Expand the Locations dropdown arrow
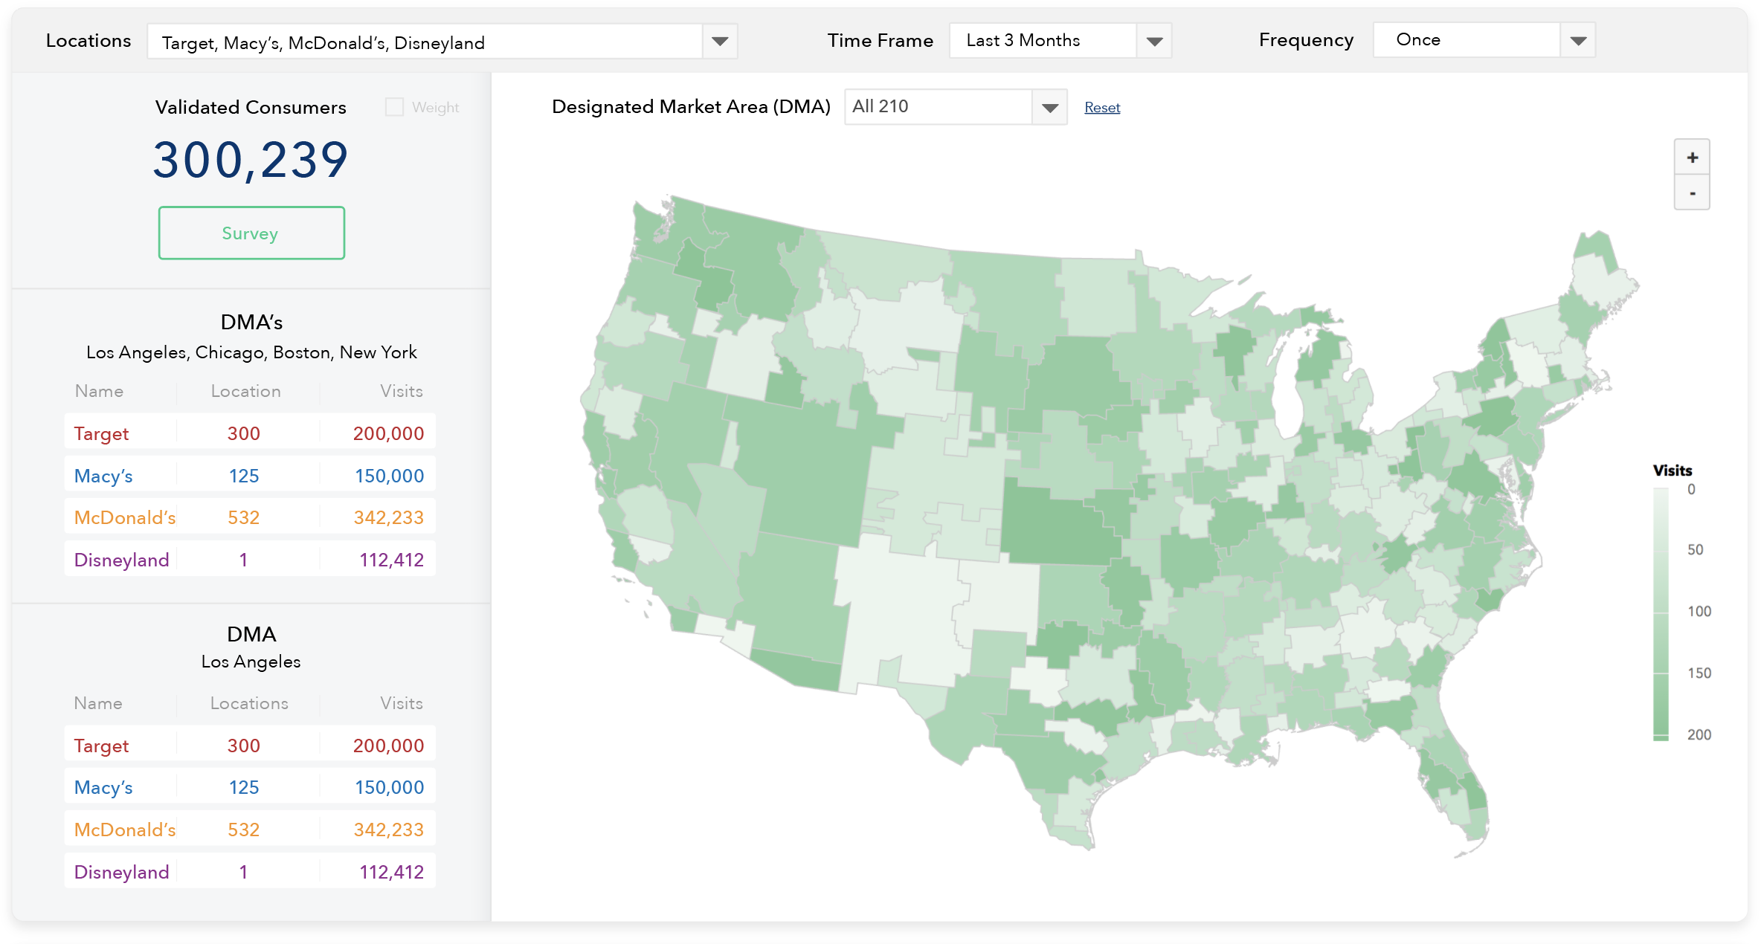Viewport: 1761px width, 944px height. 719,42
